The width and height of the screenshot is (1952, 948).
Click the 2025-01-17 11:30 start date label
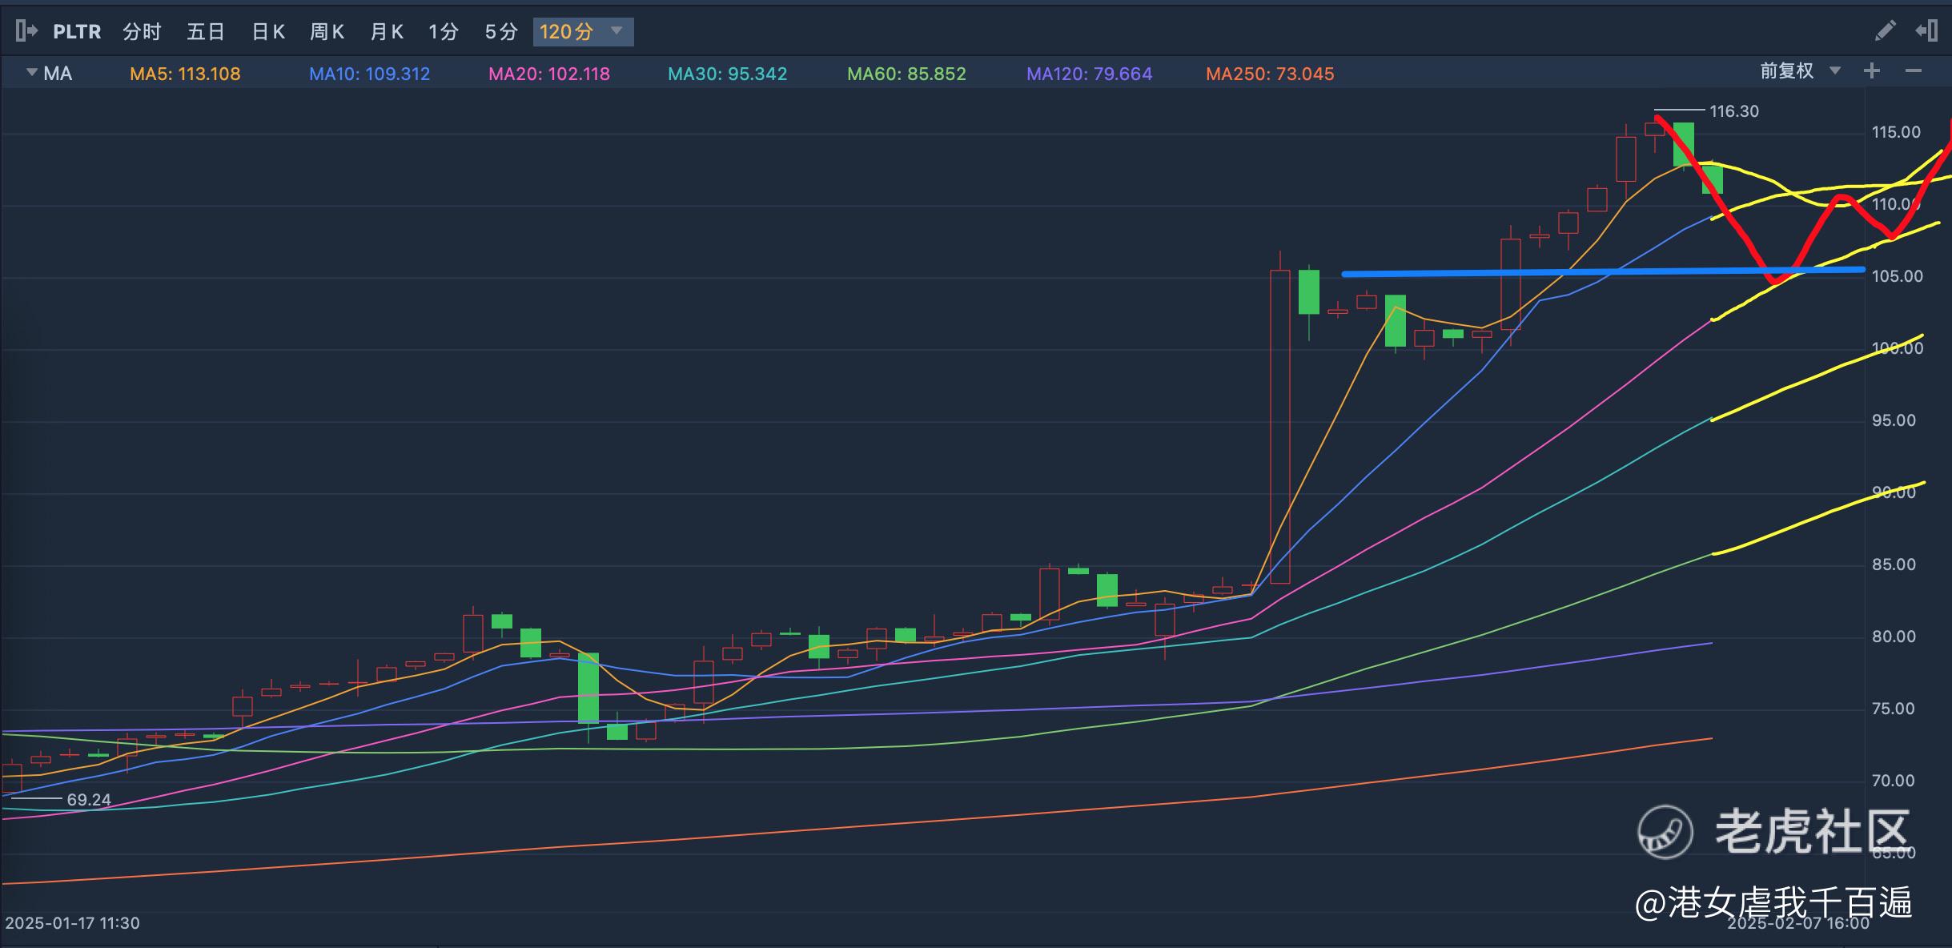point(73,923)
